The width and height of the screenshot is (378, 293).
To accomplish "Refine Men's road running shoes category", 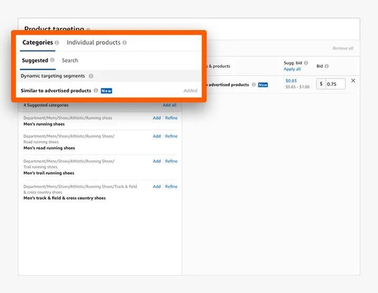I will [x=171, y=136].
